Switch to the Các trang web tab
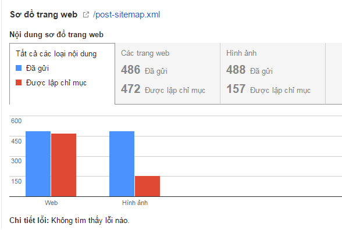The height and width of the screenshot is (230, 342). [x=168, y=74]
